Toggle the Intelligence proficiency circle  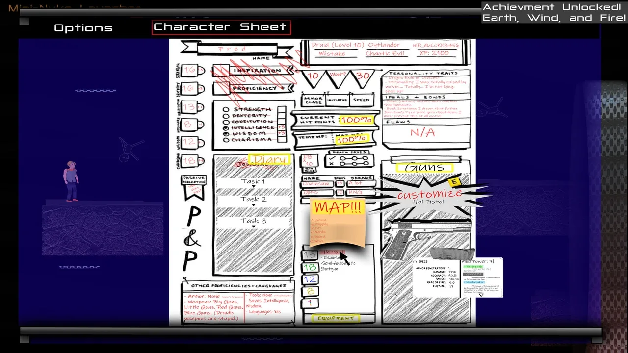(226, 127)
